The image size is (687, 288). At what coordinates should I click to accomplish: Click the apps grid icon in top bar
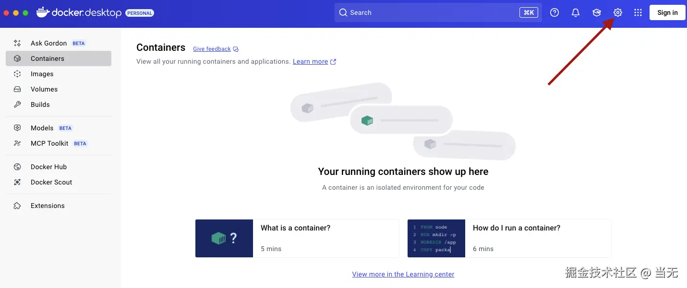(x=638, y=12)
